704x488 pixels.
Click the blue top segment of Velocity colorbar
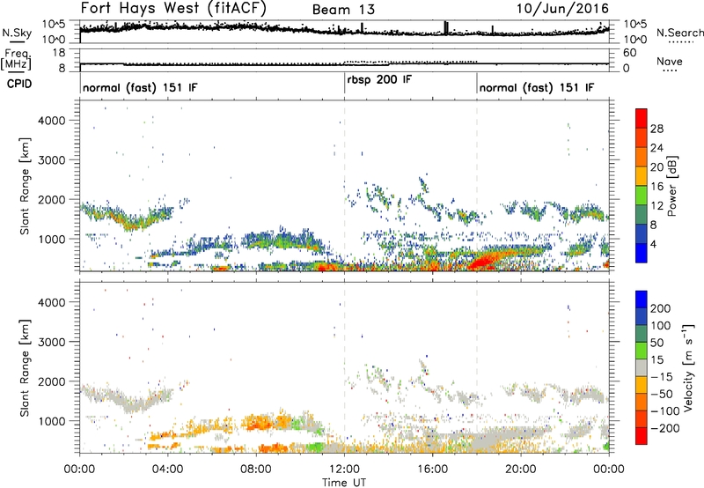click(642, 299)
